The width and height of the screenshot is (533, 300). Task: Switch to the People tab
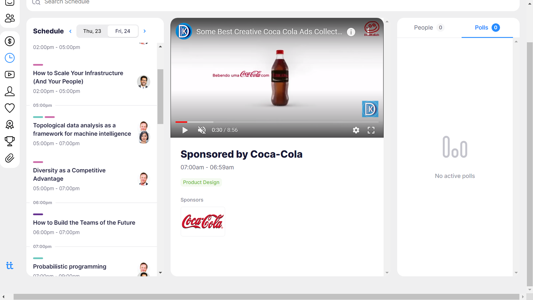[x=428, y=28]
